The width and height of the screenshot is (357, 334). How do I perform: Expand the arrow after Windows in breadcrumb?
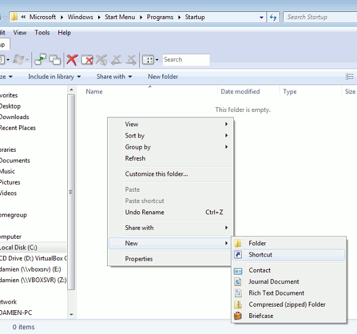[99, 17]
